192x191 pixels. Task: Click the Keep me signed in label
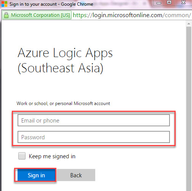(52, 156)
